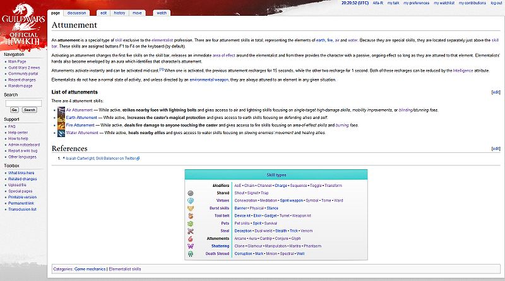Open the edit tab

coord(104,13)
